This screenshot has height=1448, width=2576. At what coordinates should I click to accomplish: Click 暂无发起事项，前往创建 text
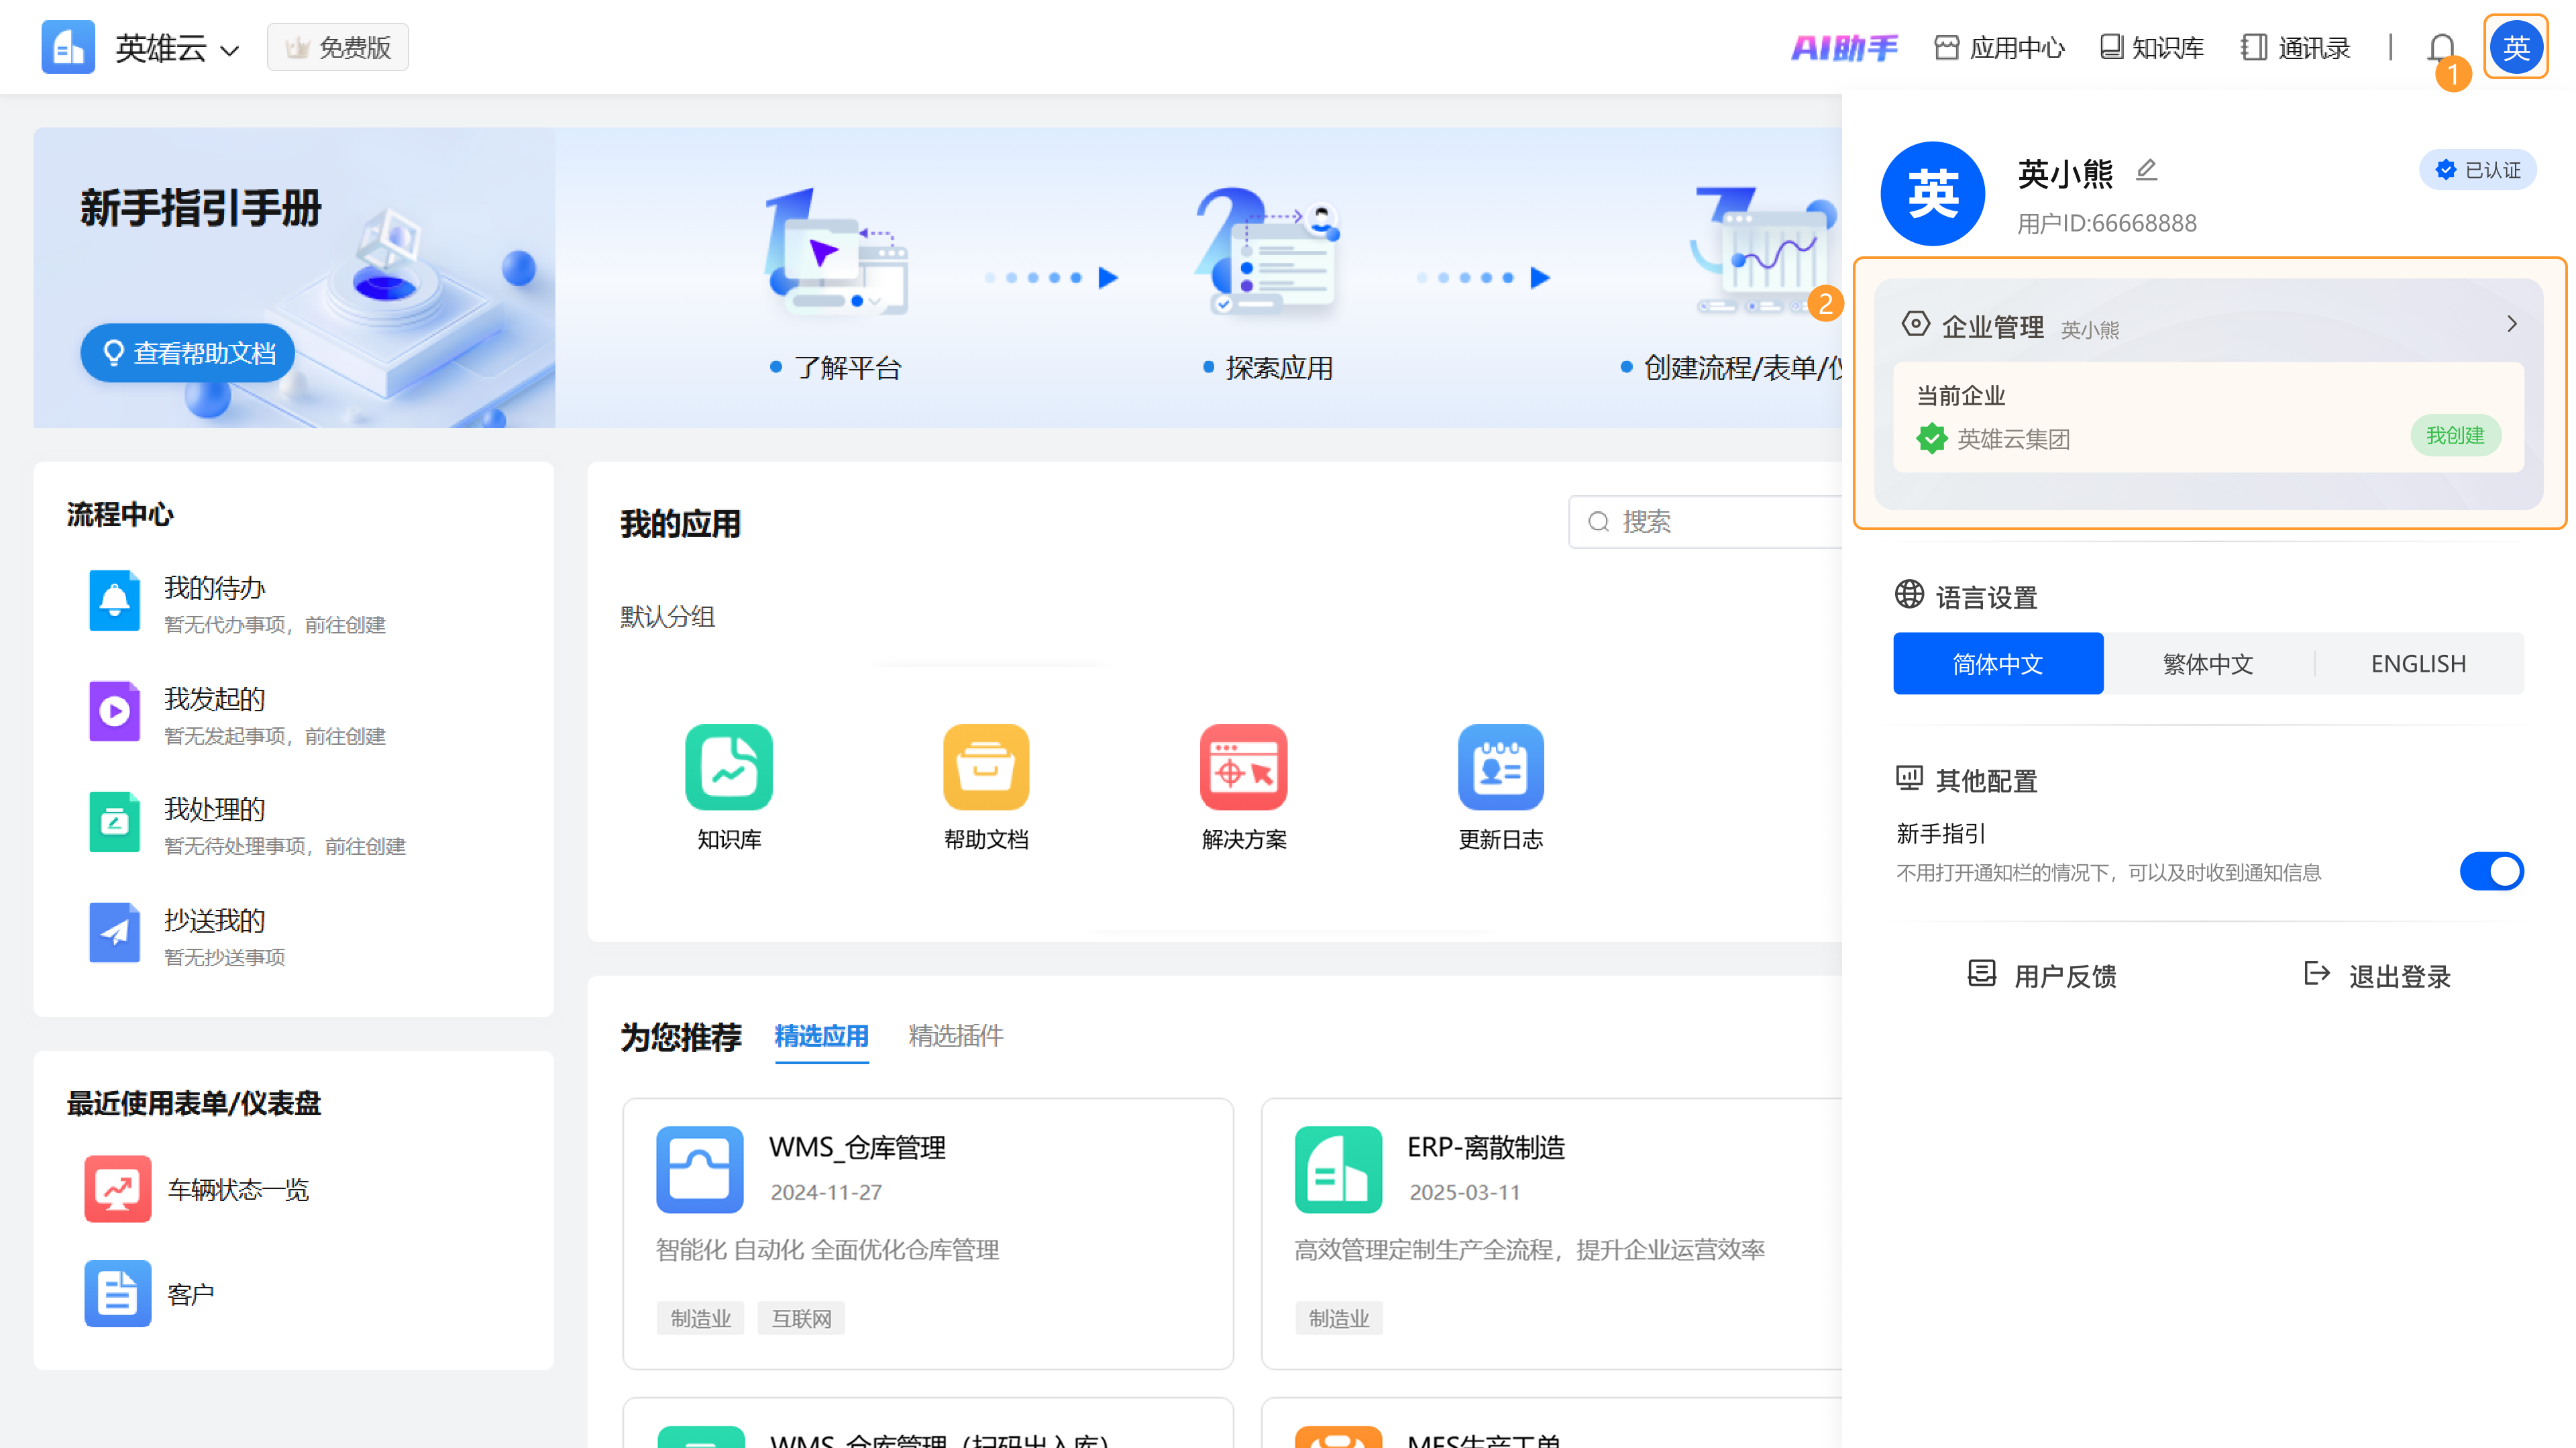tap(274, 736)
